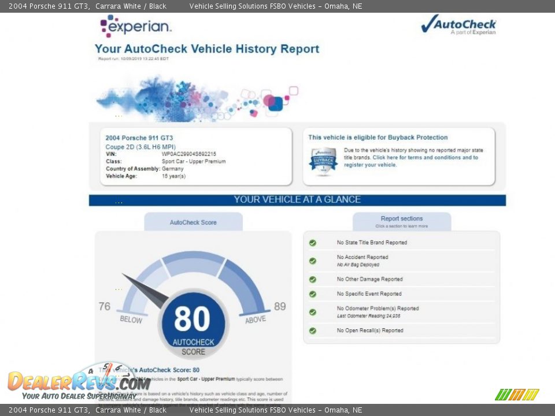Click green check beside No Specific Event Reported

coord(313,294)
